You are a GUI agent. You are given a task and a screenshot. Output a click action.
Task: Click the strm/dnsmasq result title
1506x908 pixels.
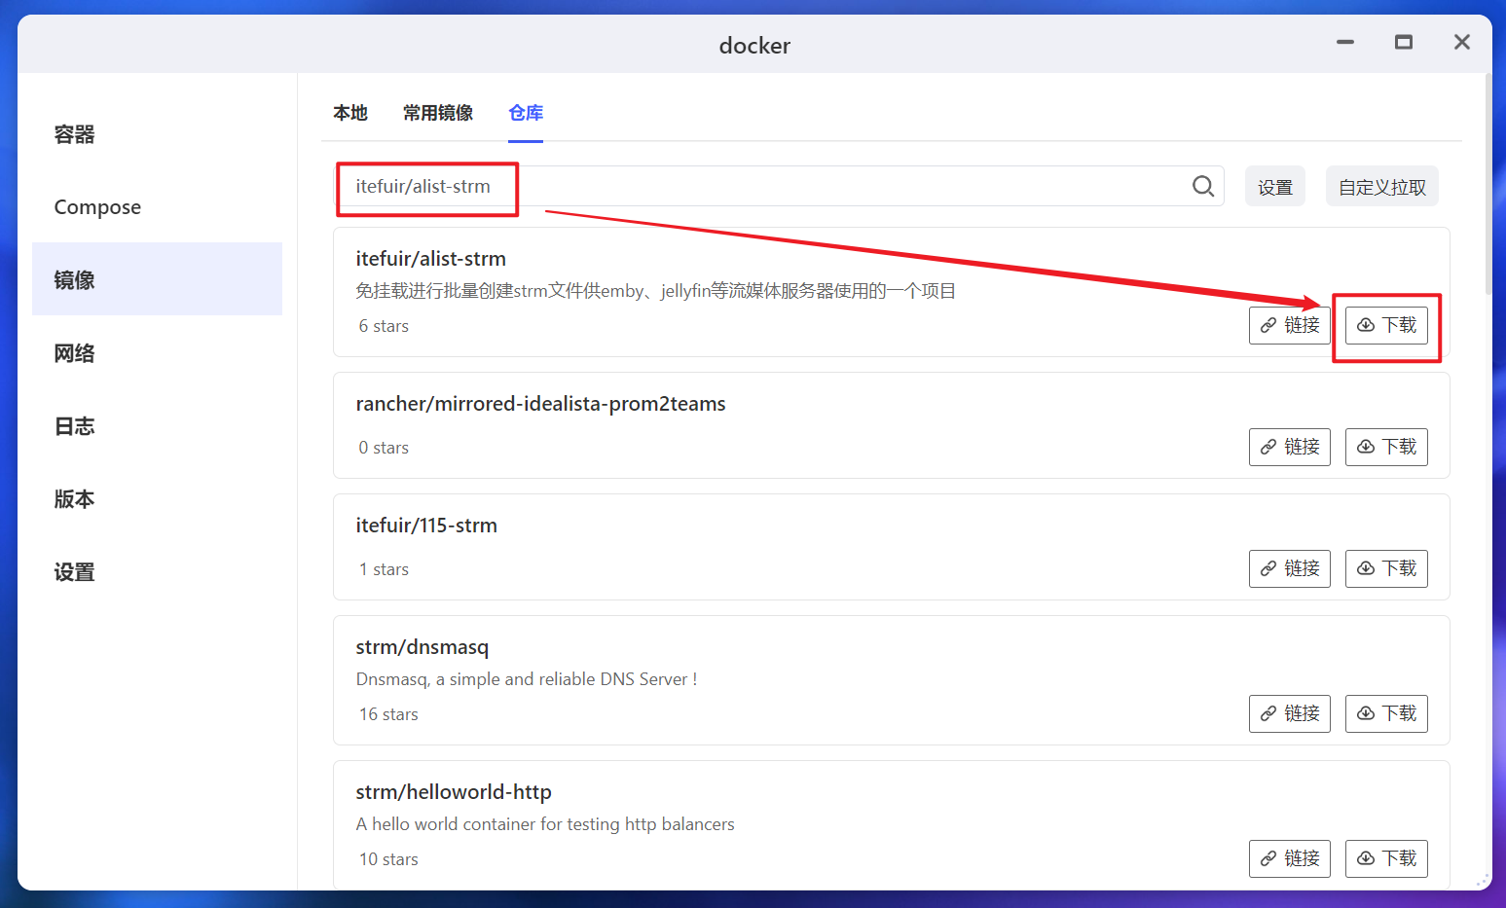[422, 647]
